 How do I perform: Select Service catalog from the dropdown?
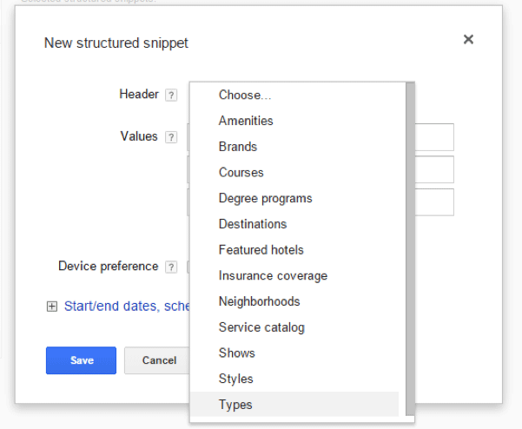261,327
